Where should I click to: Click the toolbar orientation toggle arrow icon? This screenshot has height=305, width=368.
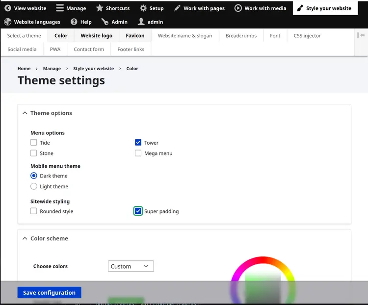click(361, 35)
